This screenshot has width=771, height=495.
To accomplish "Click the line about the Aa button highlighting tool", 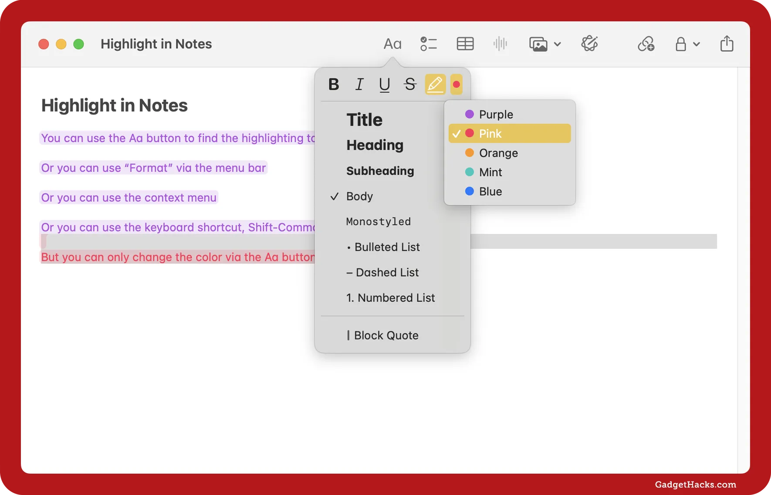I will tap(178, 138).
